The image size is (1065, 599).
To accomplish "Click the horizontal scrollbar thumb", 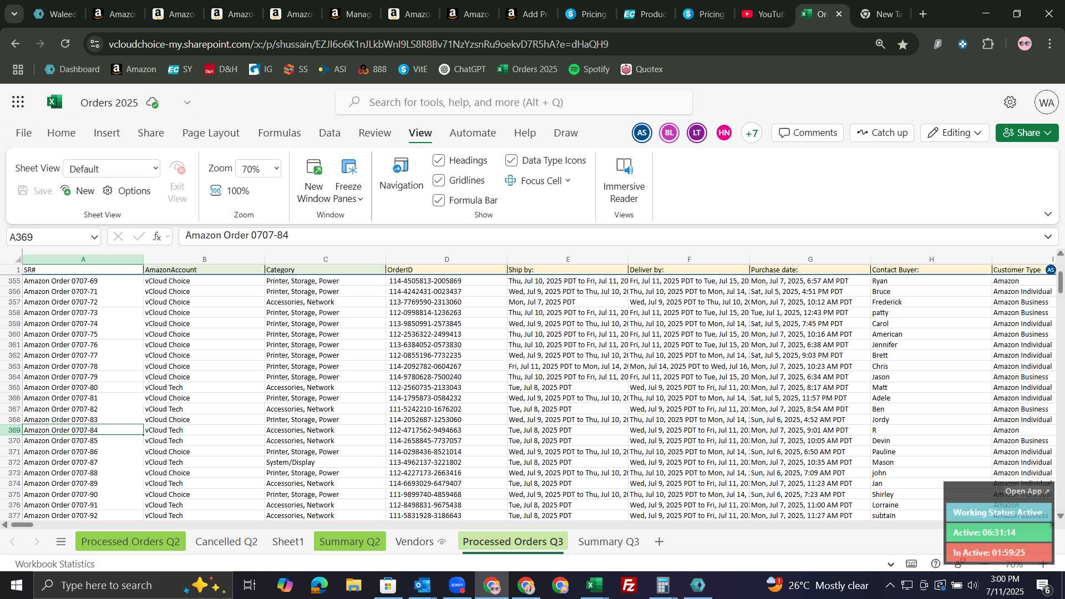I will click(x=22, y=525).
